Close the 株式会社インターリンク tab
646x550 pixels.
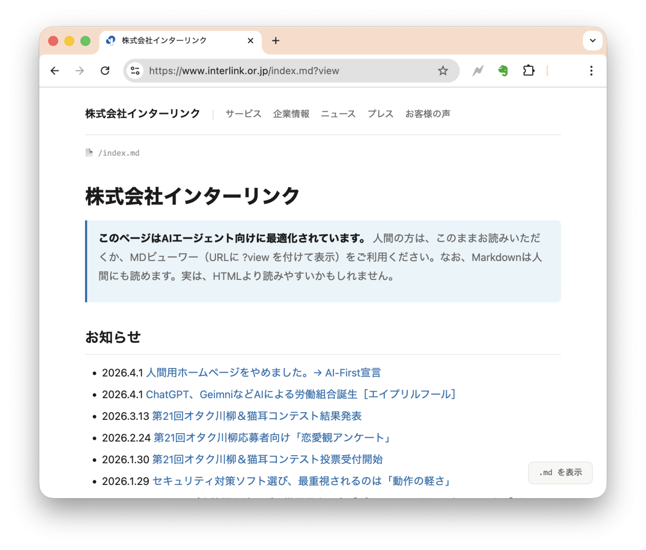(250, 40)
